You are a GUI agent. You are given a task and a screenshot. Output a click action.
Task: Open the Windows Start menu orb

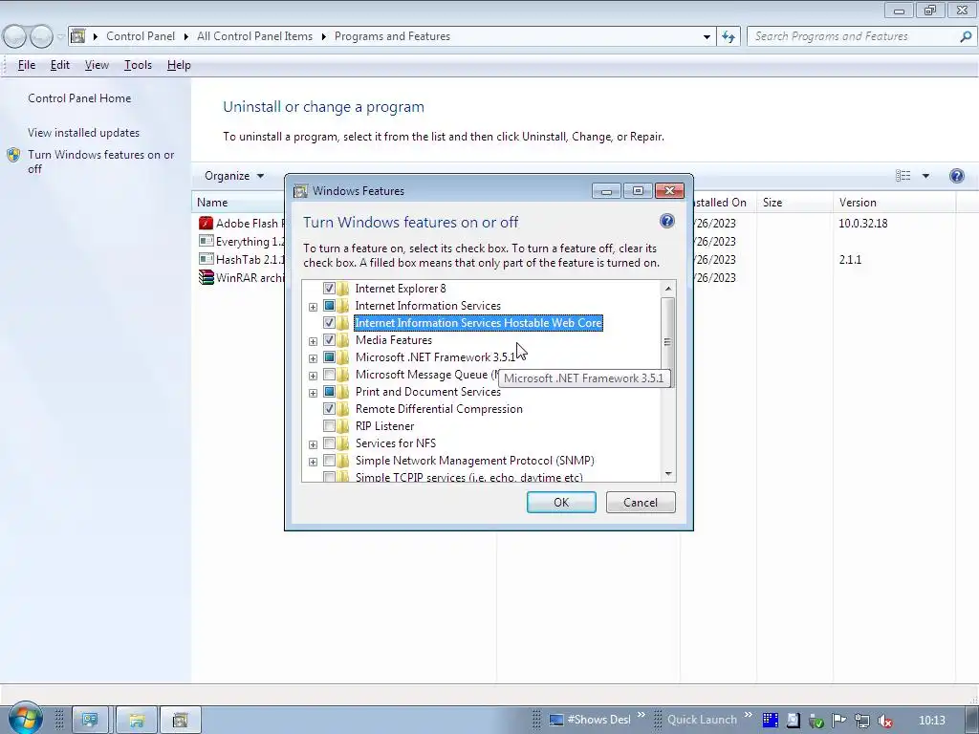[25, 719]
